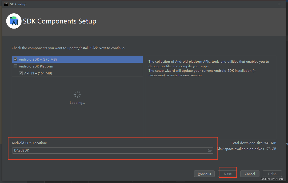Click the SDK Components Setup heading
The height and width of the screenshot is (183, 288).
pyautogui.click(x=59, y=21)
